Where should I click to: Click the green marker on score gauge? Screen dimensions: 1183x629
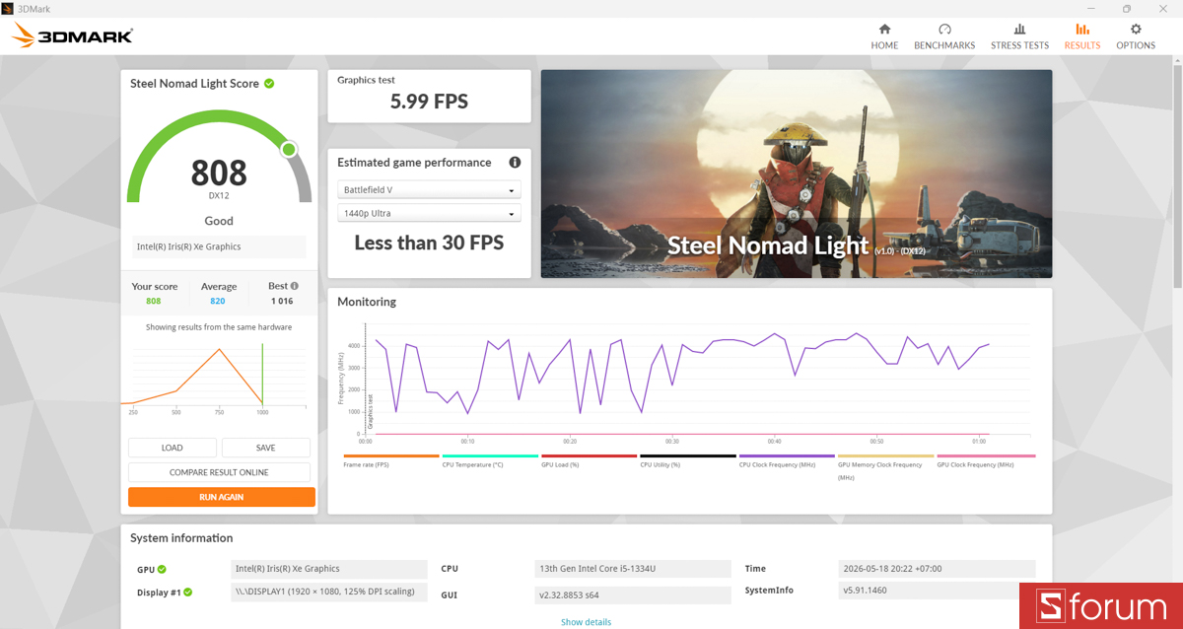coord(289,150)
